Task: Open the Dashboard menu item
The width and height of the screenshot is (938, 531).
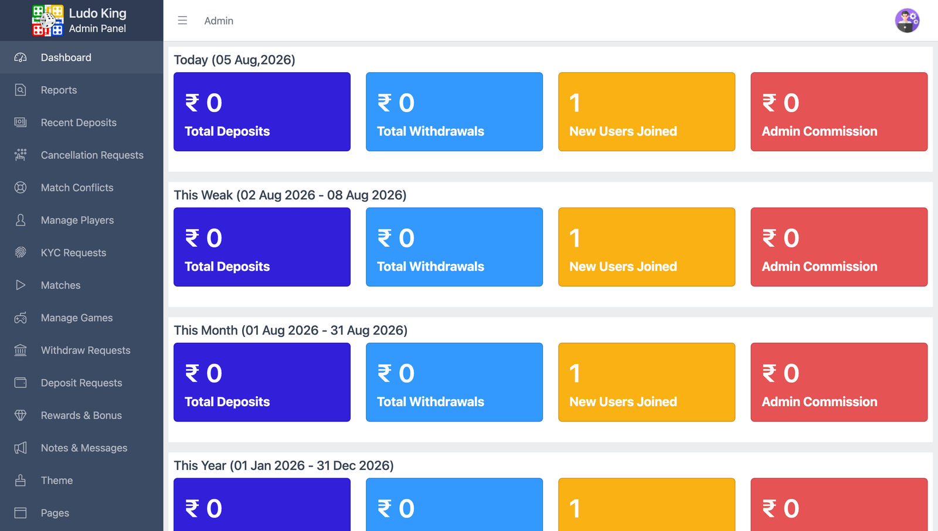Action: click(x=81, y=57)
